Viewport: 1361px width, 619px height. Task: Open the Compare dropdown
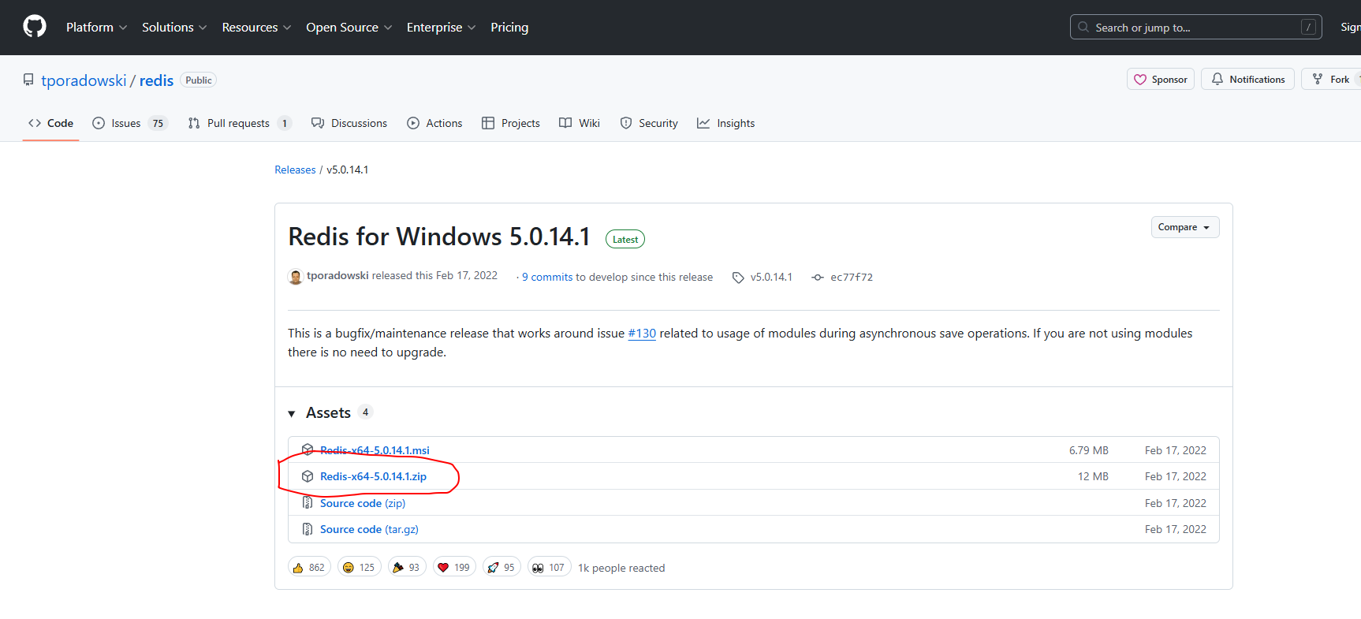point(1184,227)
